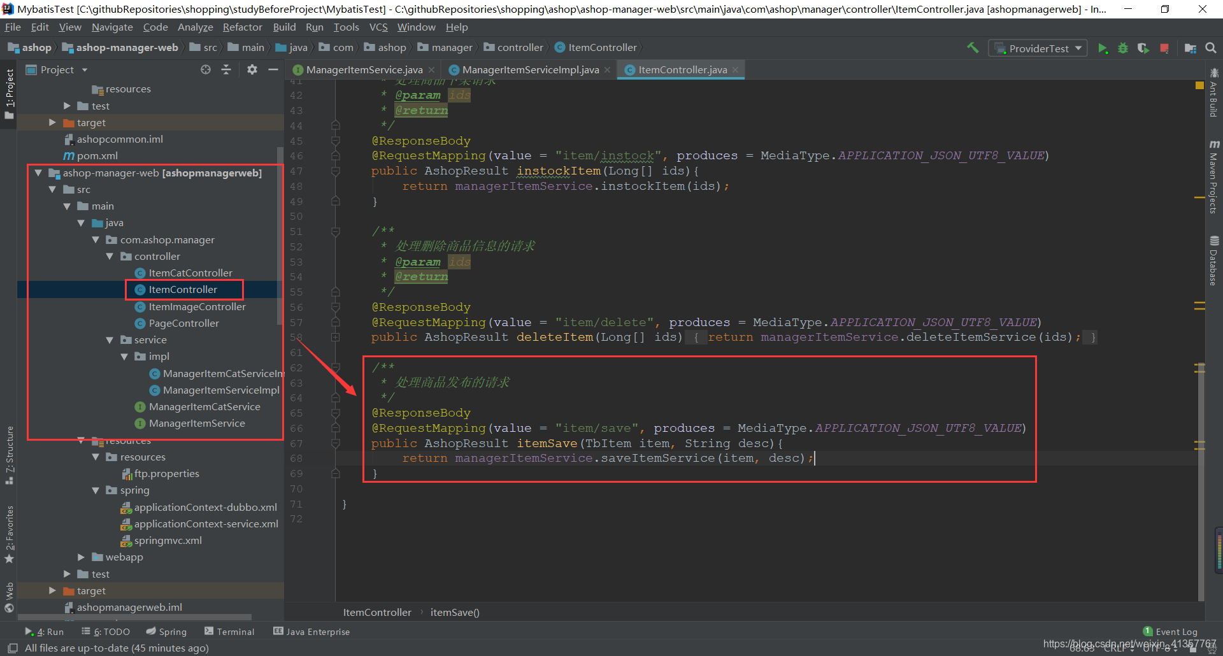Open applicationContext-dubbo.xml file
Image resolution: width=1223 pixels, height=656 pixels.
(206, 508)
